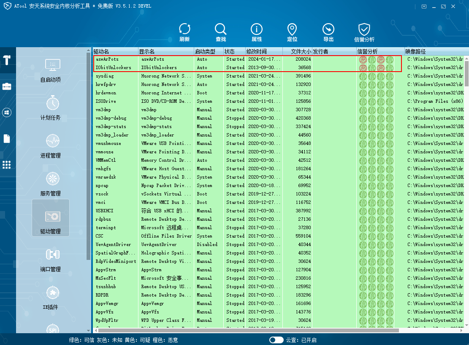The width and height of the screenshot is (469, 345).
Task: Select the hrwfpdrv driver row
Action: 278,84
